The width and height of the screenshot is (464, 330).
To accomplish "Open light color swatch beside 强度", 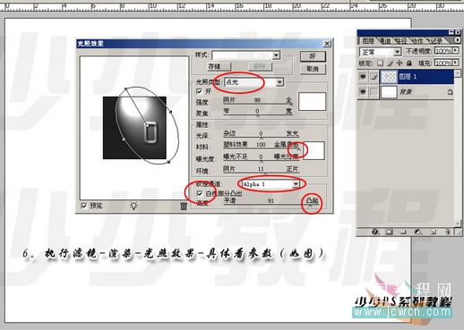I will pyautogui.click(x=312, y=102).
